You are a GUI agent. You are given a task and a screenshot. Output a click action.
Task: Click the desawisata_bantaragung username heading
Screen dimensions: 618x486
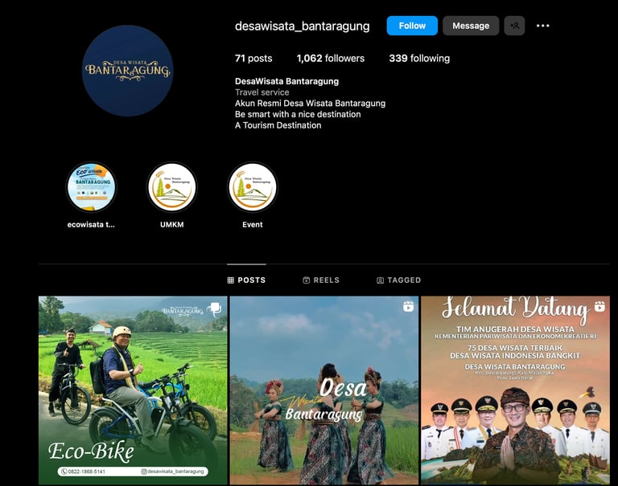click(303, 26)
